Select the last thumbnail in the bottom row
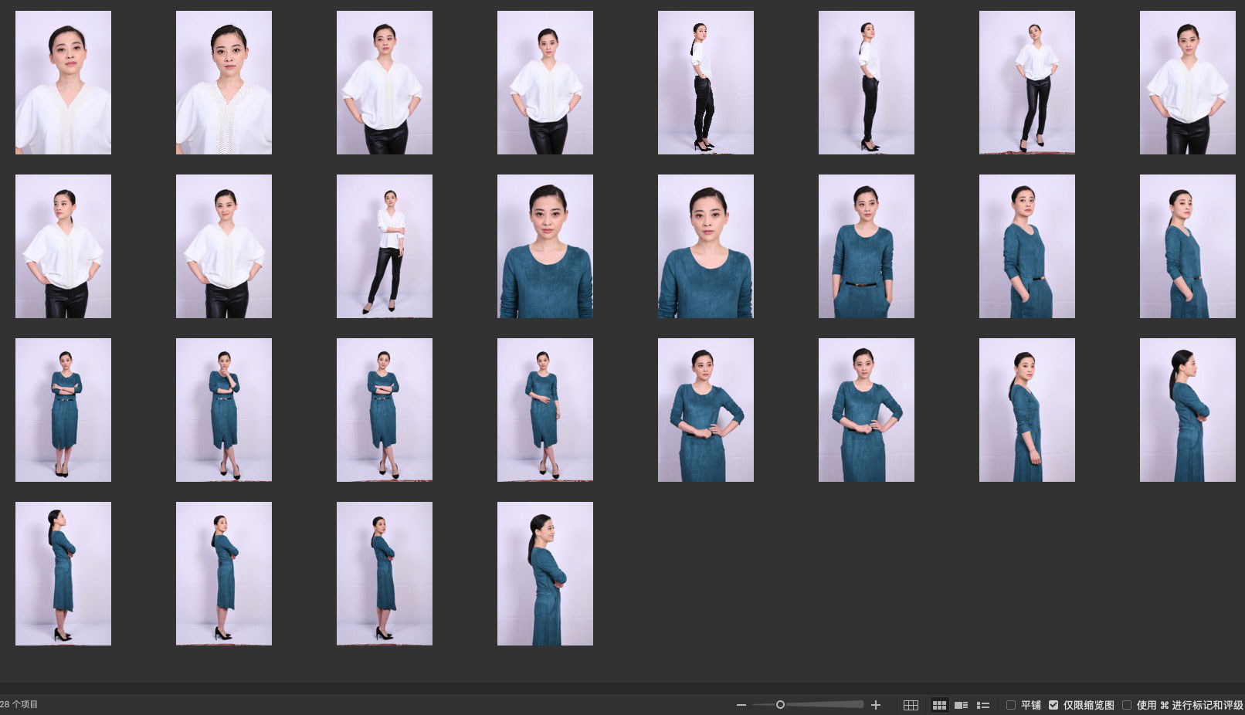Screen dimensions: 1245x715 pyautogui.click(x=545, y=574)
